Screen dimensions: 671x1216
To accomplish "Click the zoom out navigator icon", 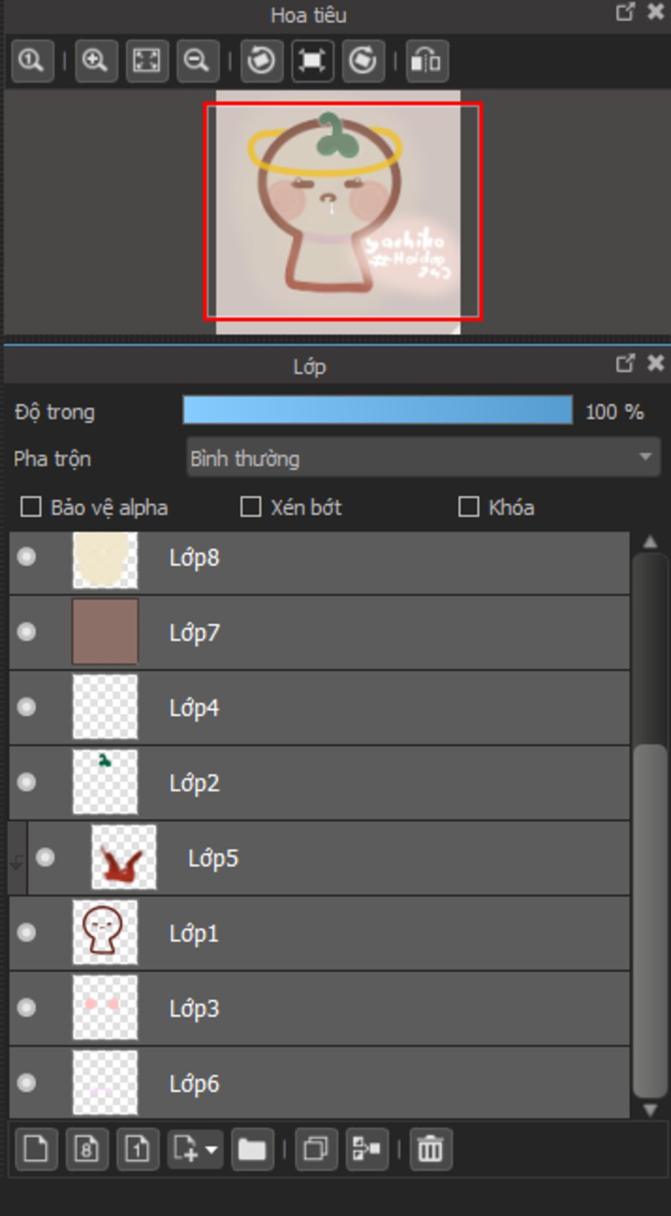I will point(197,61).
